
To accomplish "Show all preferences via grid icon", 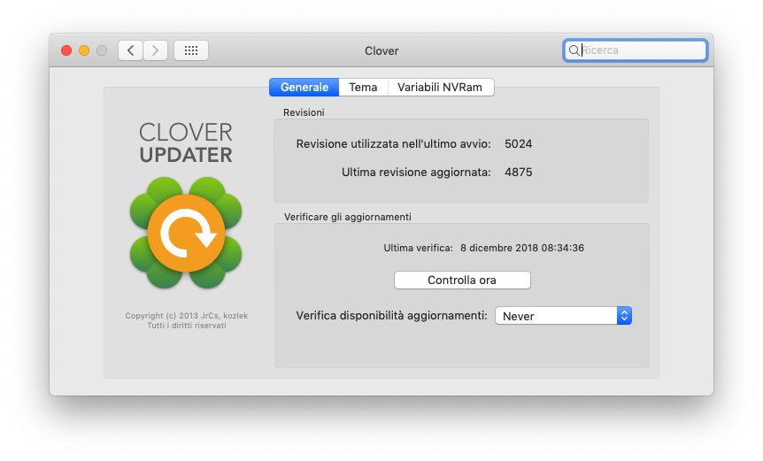I will pos(191,50).
